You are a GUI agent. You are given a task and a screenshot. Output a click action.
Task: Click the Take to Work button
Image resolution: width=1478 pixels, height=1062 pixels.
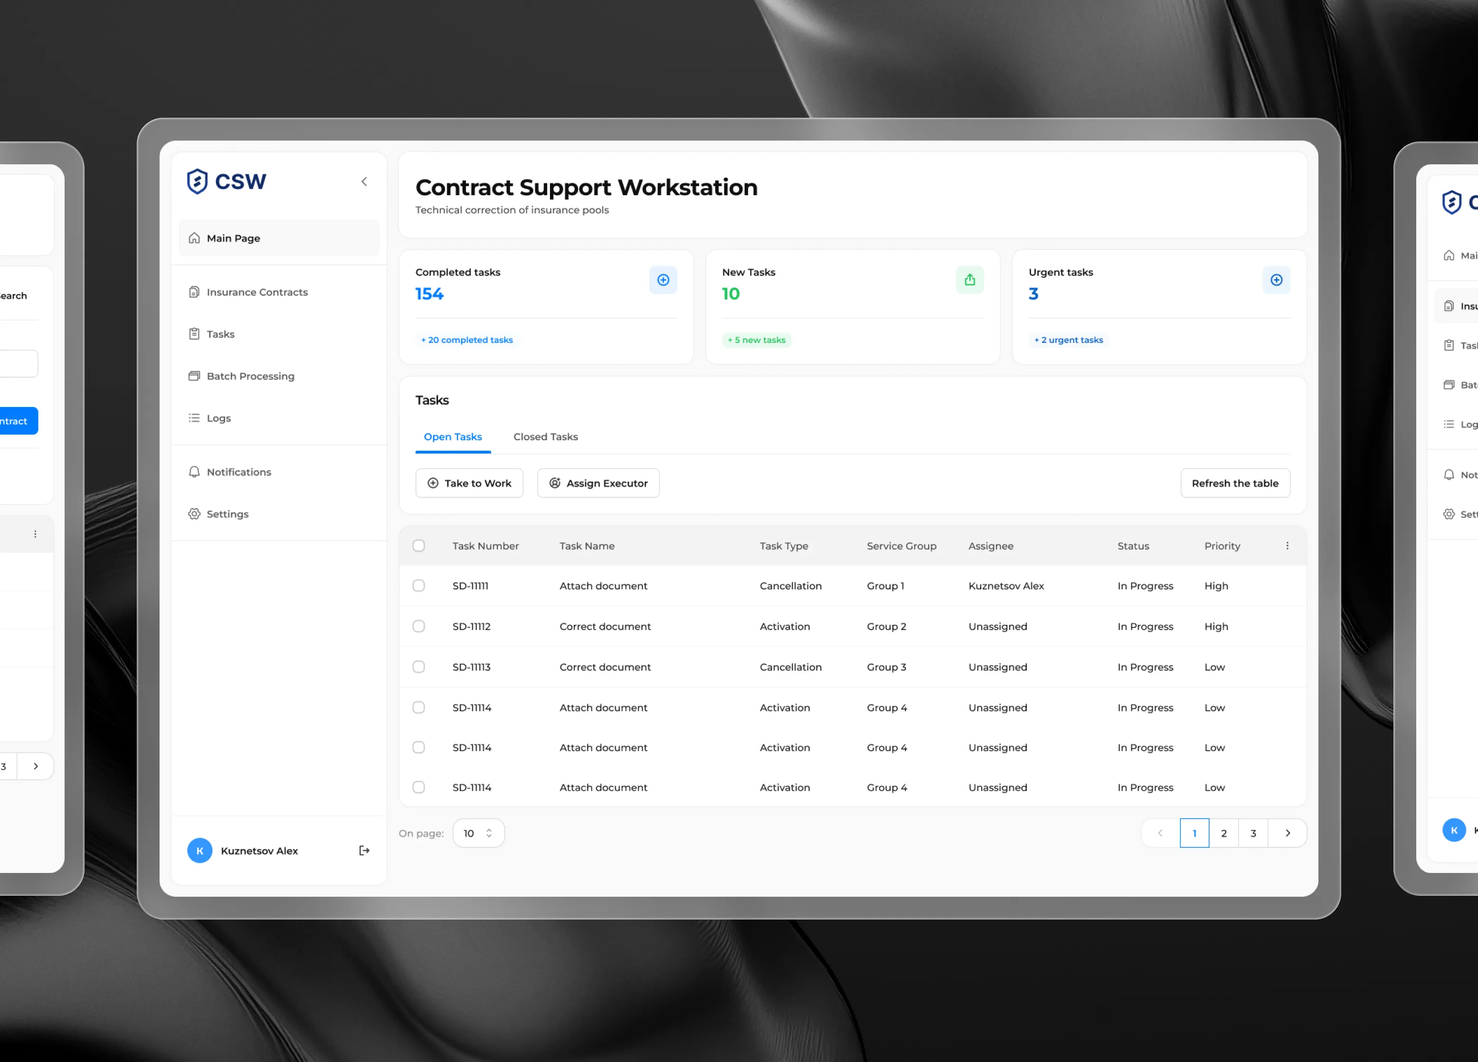[469, 483]
